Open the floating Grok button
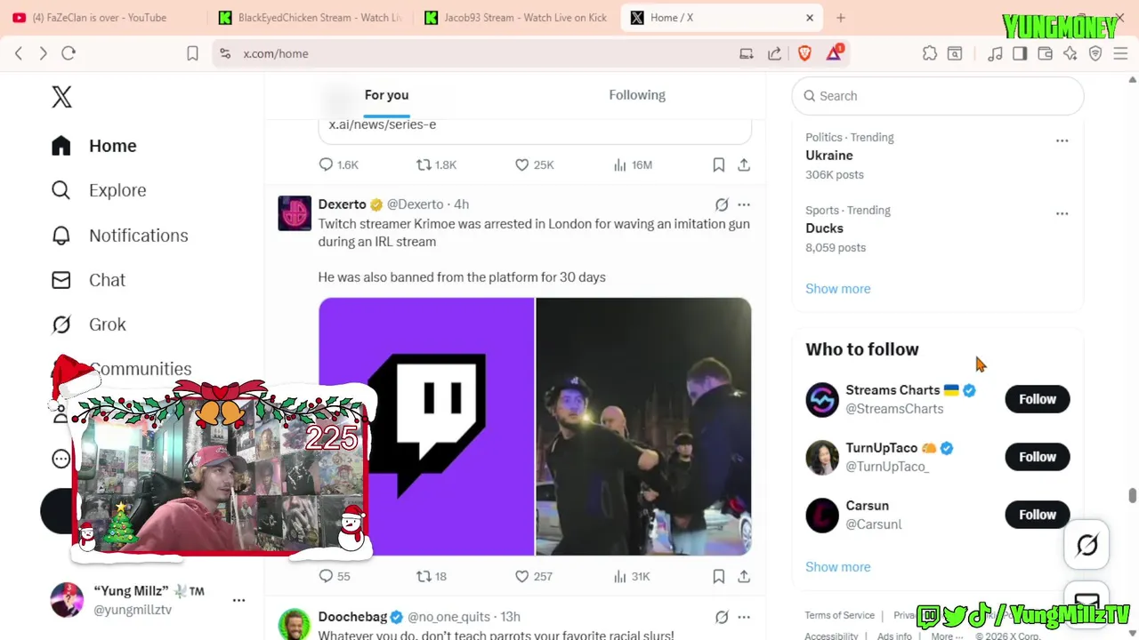This screenshot has height=640, width=1139. pos(1086,545)
